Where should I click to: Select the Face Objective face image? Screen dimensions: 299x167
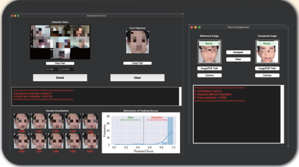click(137, 42)
